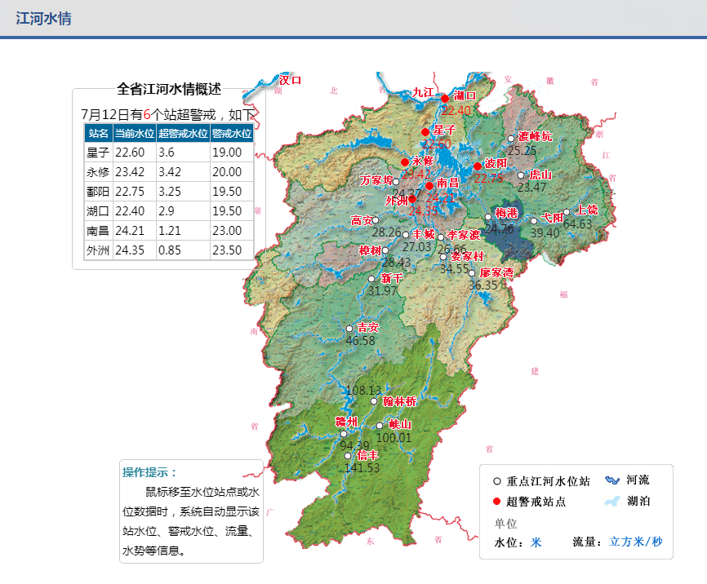
Task: Select the Xingan (新干) station circle
Action: point(371,279)
